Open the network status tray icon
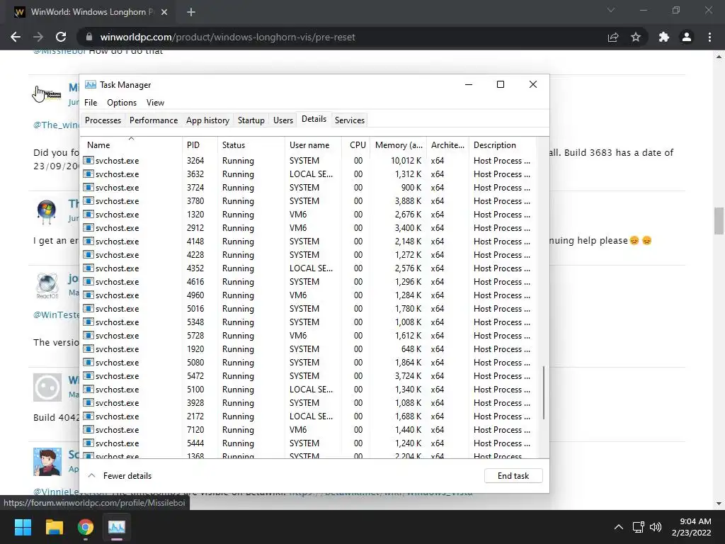This screenshot has height=544, width=725. [638, 527]
